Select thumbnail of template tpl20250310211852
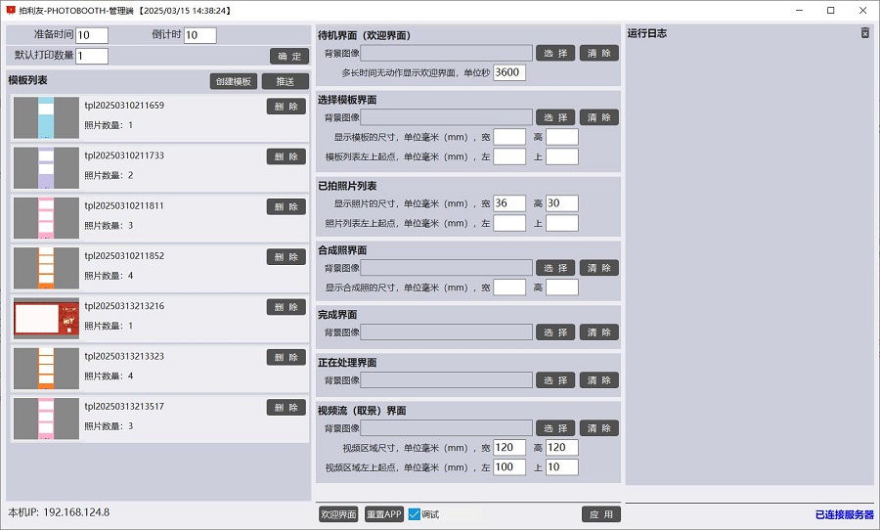This screenshot has height=530, width=880. [x=46, y=267]
